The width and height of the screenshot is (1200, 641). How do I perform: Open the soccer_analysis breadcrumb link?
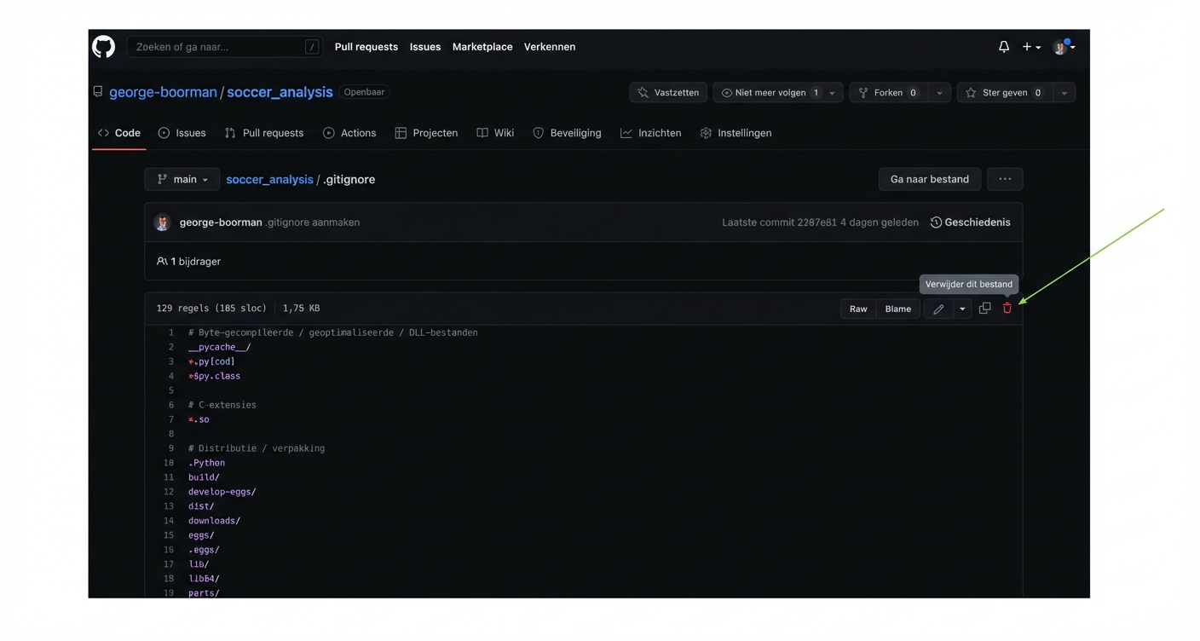click(269, 179)
